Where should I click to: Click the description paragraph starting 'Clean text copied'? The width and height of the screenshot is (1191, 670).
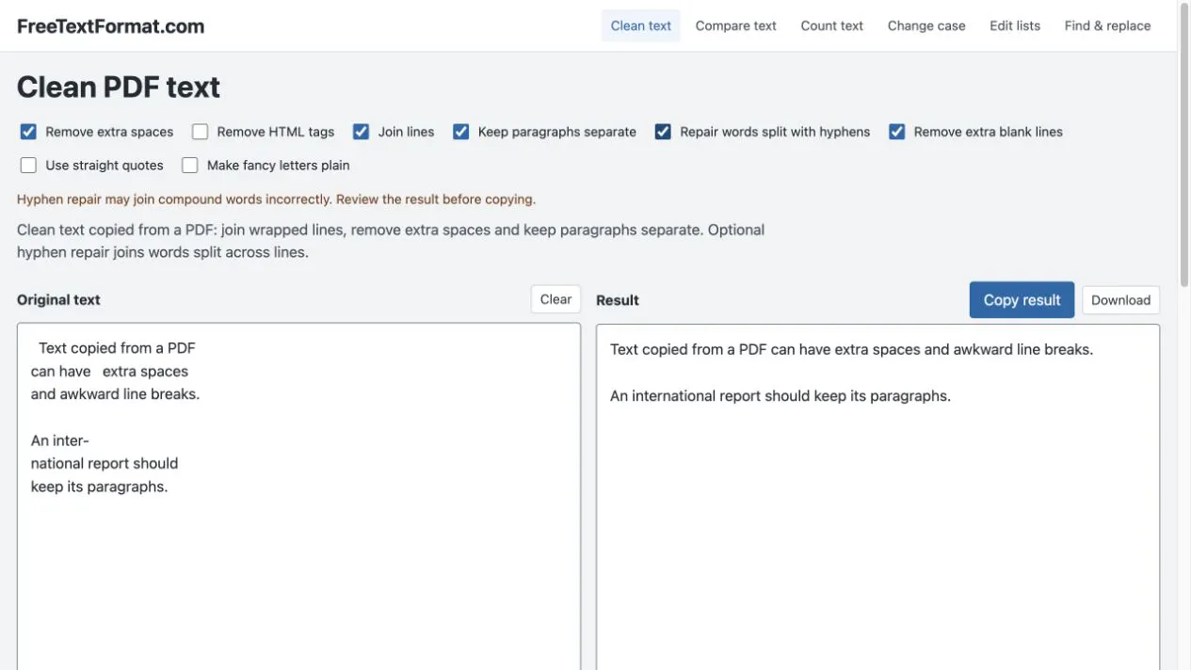pyautogui.click(x=391, y=241)
